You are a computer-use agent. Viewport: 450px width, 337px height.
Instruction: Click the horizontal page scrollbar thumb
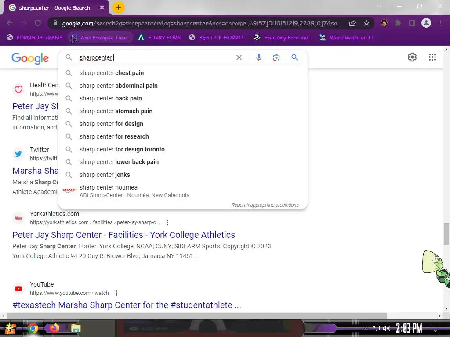(x=197, y=316)
